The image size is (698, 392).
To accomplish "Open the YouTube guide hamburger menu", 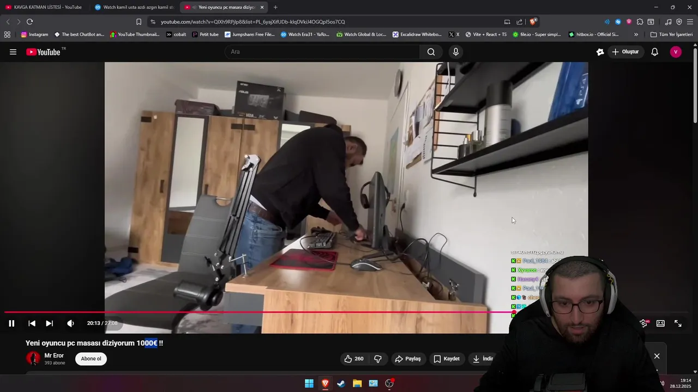I will point(13,52).
